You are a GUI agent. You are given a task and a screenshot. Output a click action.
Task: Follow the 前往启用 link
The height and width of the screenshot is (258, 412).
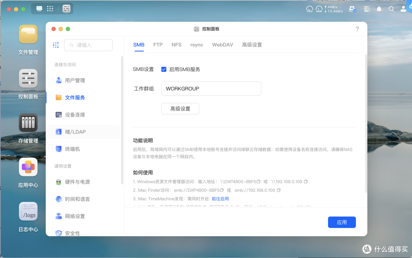(x=220, y=199)
